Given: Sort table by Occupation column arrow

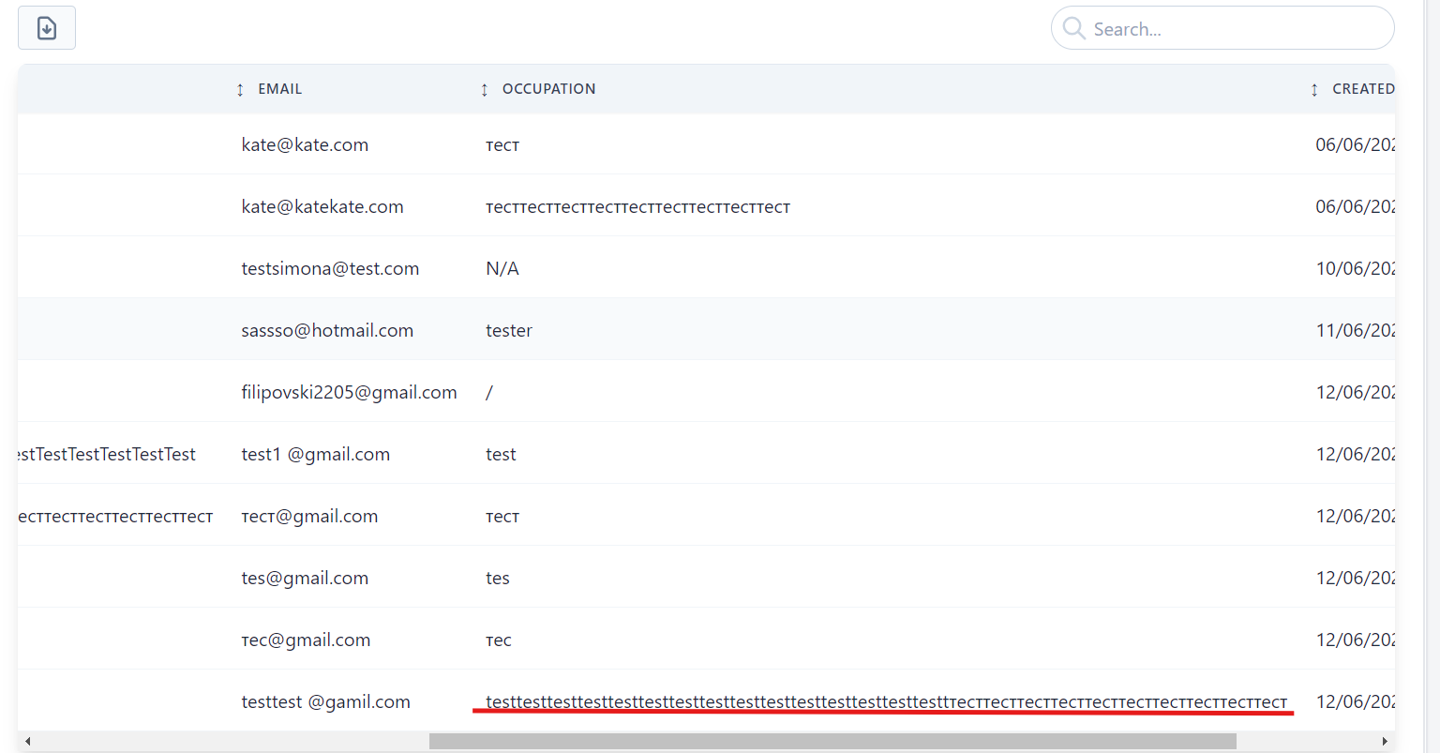Looking at the screenshot, I should pos(485,90).
